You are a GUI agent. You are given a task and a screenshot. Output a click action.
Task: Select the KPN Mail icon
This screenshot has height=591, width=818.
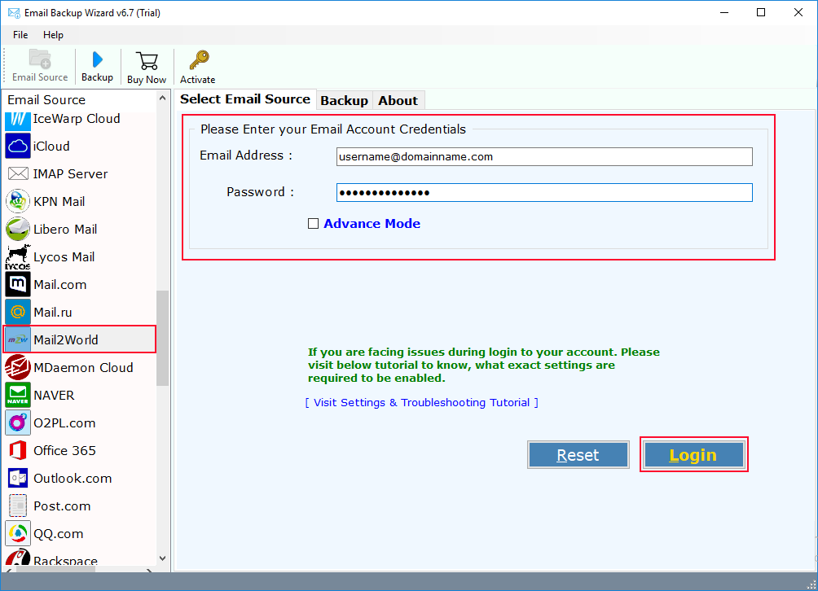click(18, 201)
